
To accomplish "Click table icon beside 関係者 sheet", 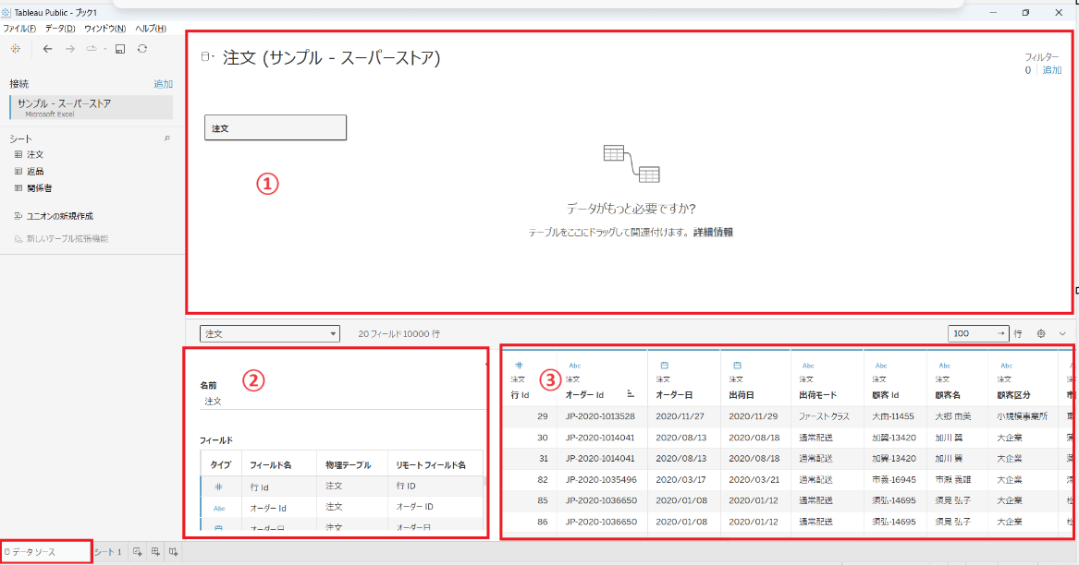I will pyautogui.click(x=18, y=187).
